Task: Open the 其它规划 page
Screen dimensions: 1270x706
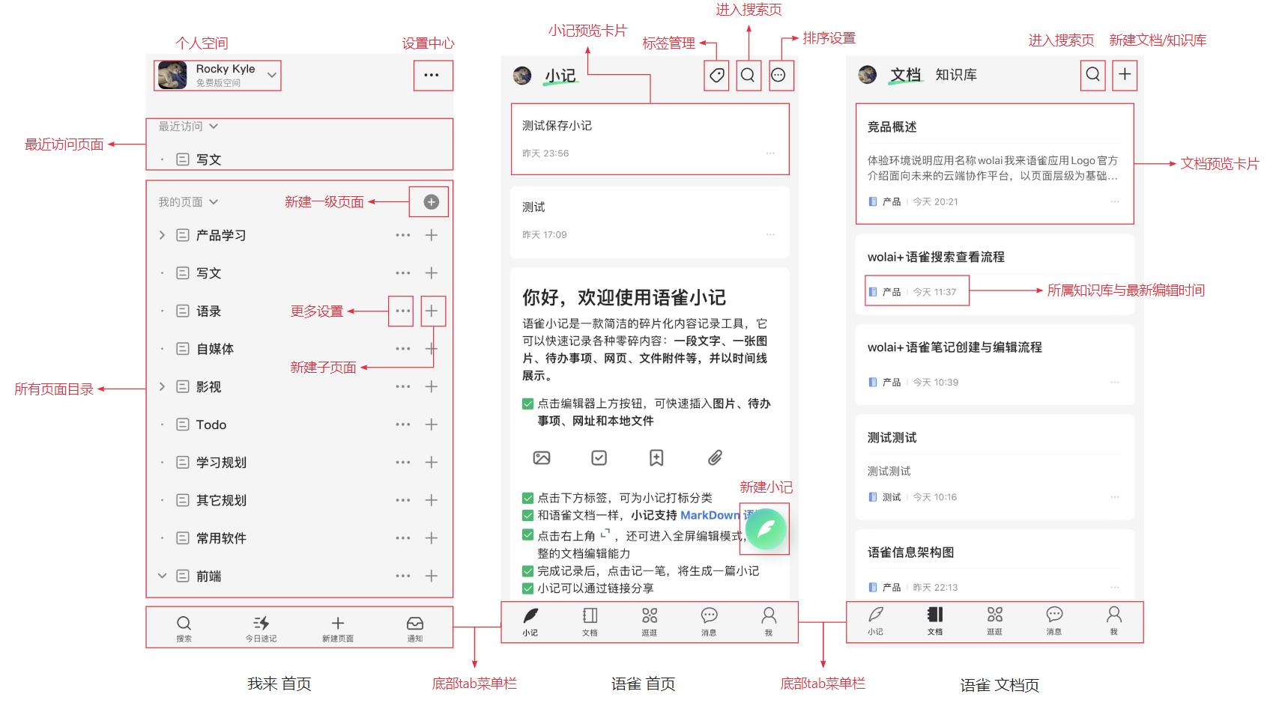Action: click(x=221, y=500)
